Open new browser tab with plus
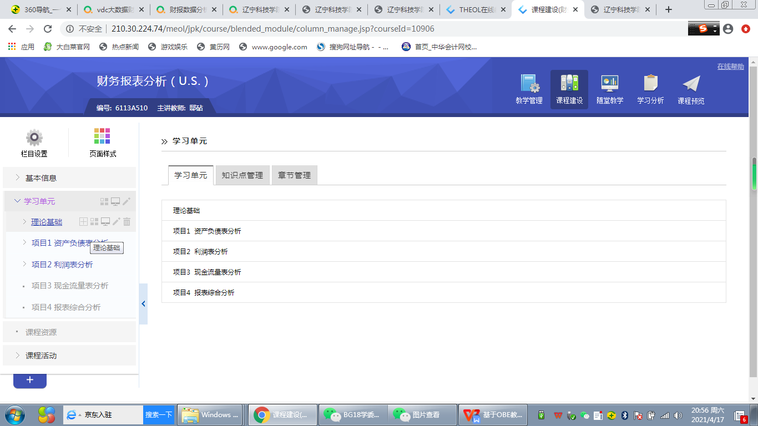Viewport: 758px width, 426px height. tap(669, 9)
